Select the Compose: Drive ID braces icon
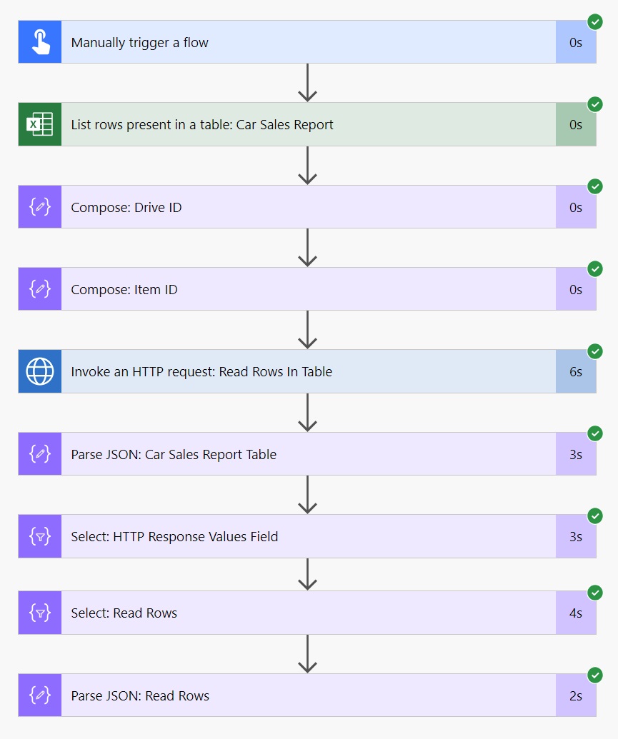This screenshot has width=618, height=739. tap(40, 206)
